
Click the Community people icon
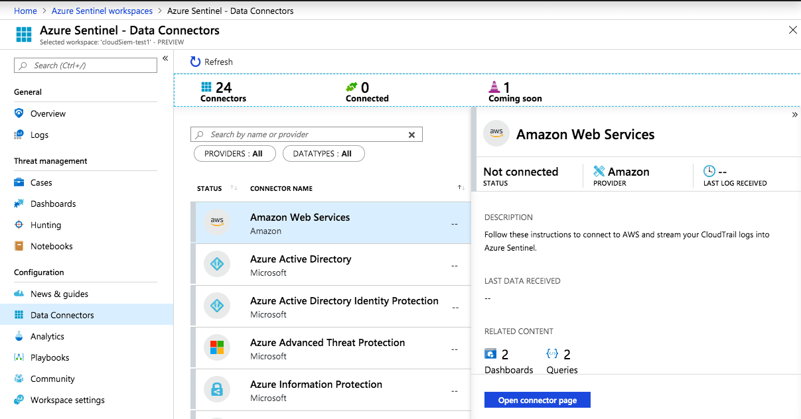(x=19, y=379)
